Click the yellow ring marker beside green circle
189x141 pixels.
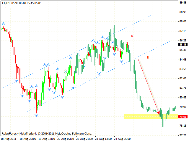coord(66,71)
